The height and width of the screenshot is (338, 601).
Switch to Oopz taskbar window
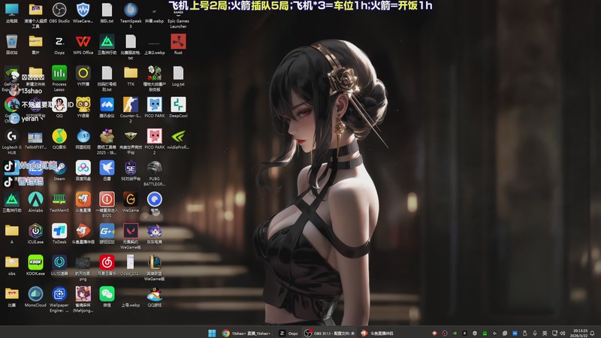[x=288, y=333]
